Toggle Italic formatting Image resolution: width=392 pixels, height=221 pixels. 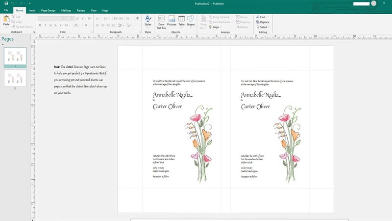click(x=46, y=25)
